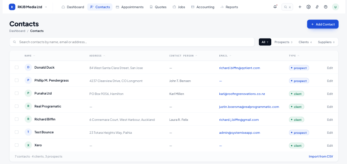Open the settings gear icon

[308, 7]
